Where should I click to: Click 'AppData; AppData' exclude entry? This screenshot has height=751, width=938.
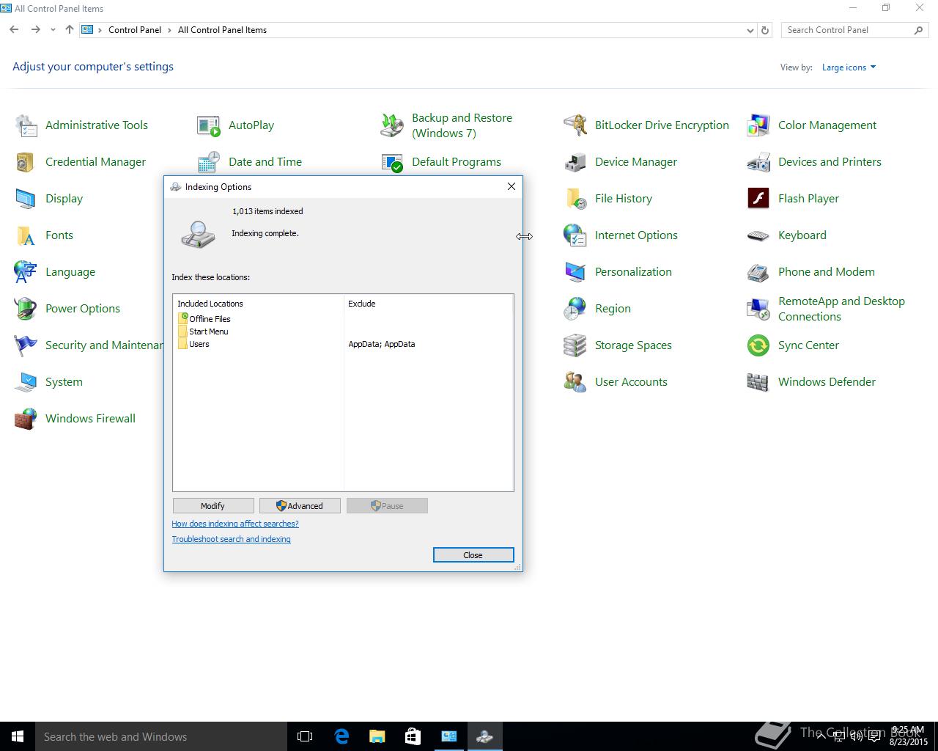[382, 344]
